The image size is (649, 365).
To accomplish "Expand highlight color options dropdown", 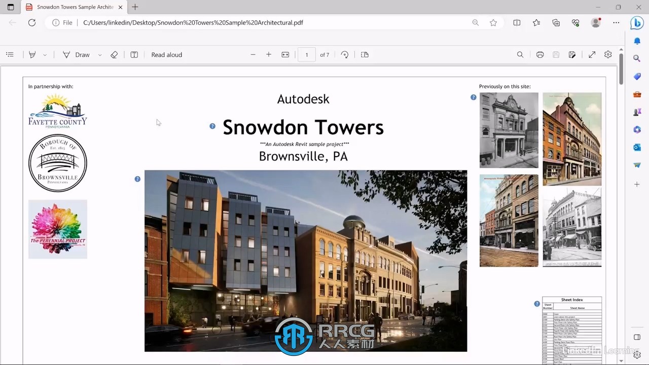I will pos(45,55).
